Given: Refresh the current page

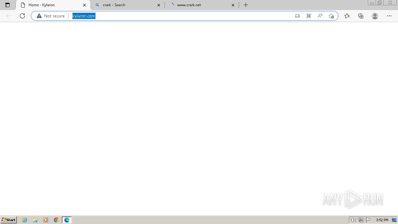Looking at the screenshot, I should tap(22, 16).
